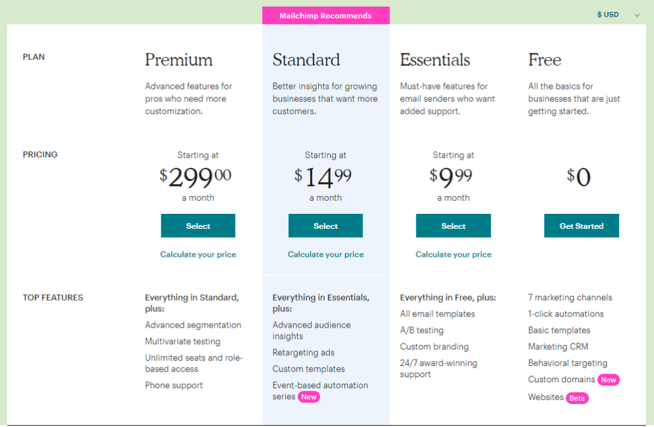654x427 pixels.
Task: Click the Essentials plan column header
Action: point(435,60)
